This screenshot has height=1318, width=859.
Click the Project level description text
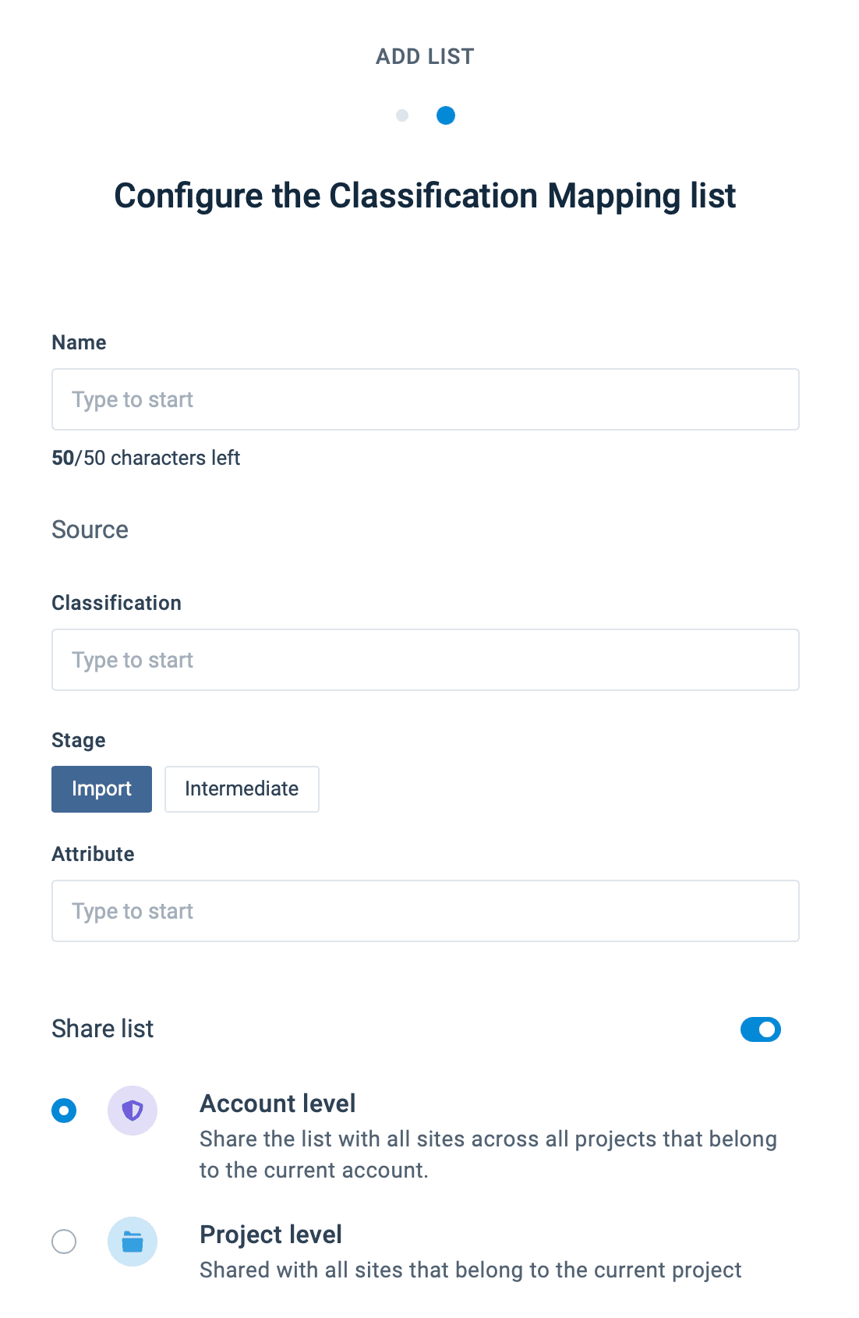coord(470,1270)
